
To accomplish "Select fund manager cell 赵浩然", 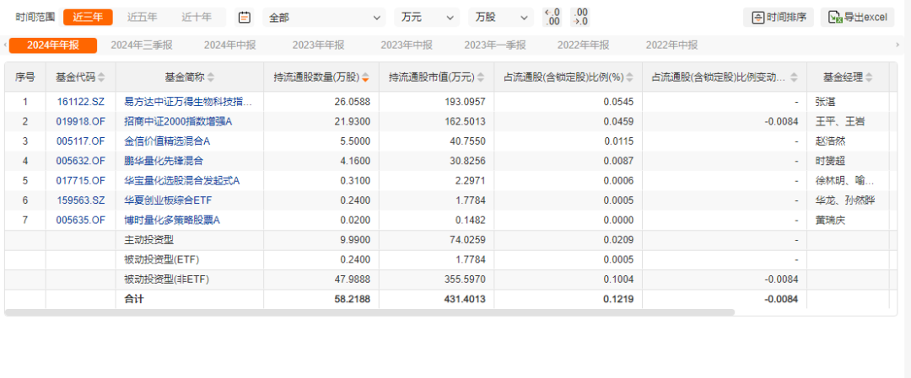I will (830, 141).
